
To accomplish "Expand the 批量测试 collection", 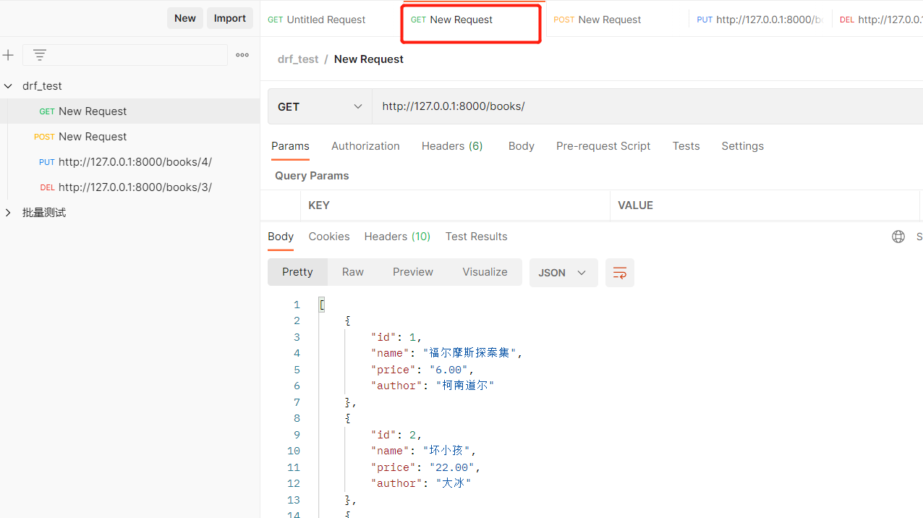I will tap(9, 213).
